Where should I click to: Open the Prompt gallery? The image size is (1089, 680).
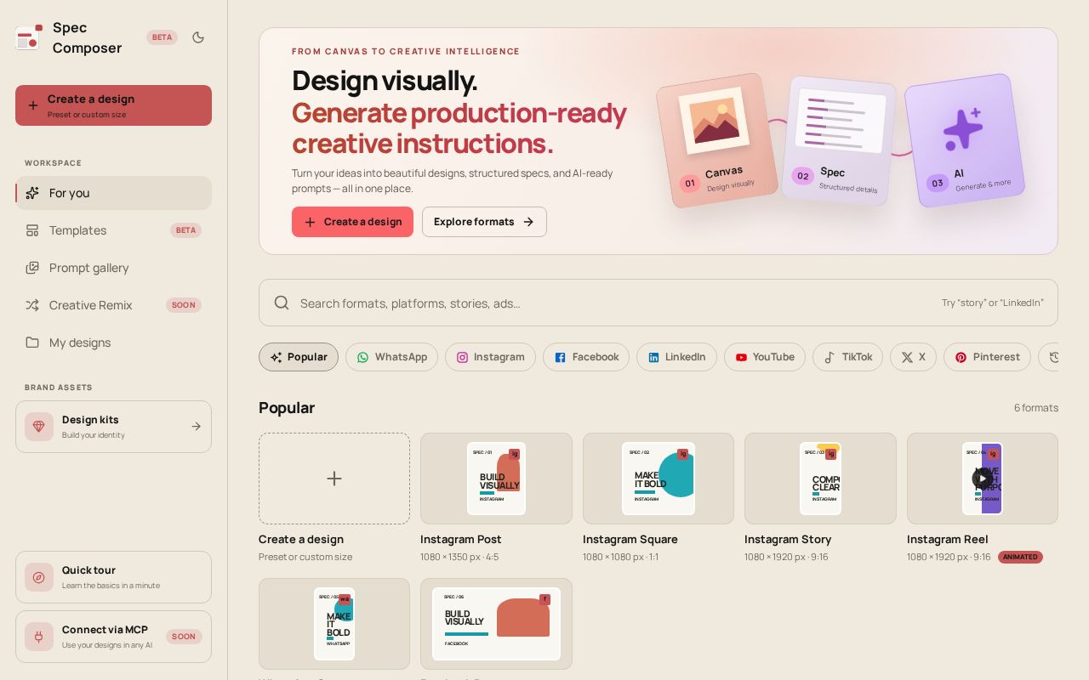point(113,268)
